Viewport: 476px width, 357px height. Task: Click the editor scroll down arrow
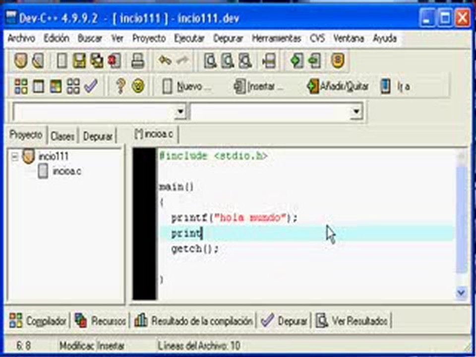461,293
